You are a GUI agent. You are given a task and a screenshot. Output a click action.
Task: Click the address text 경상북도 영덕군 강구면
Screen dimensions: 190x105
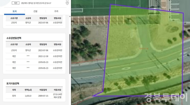[30, 3]
